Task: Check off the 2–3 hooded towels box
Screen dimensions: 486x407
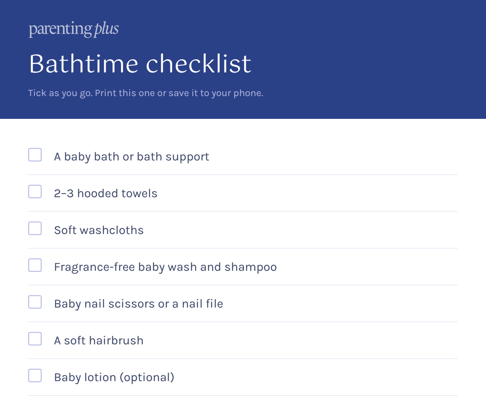Action: pyautogui.click(x=35, y=191)
